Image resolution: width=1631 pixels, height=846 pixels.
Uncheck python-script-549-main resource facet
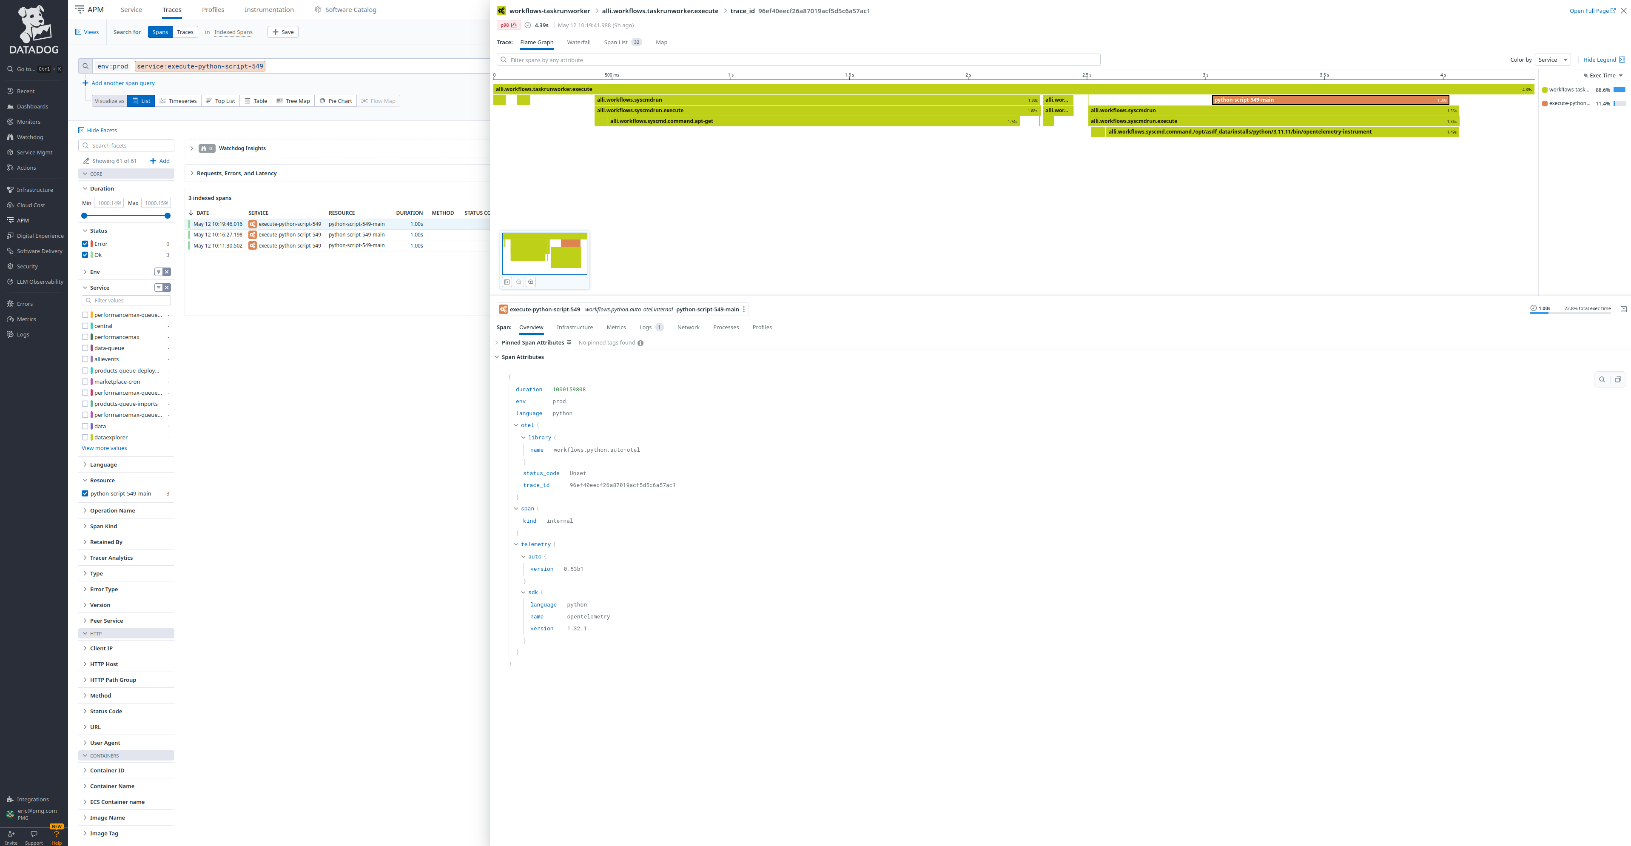tap(85, 493)
